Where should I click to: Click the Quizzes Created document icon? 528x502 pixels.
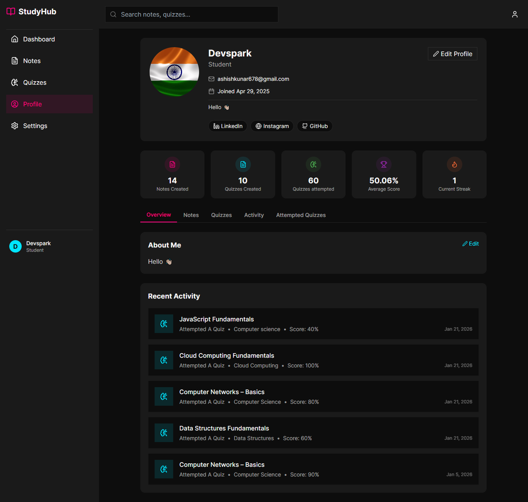coord(243,164)
